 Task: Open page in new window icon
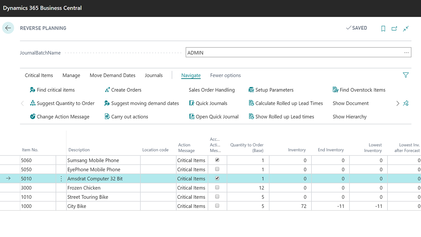click(394, 29)
